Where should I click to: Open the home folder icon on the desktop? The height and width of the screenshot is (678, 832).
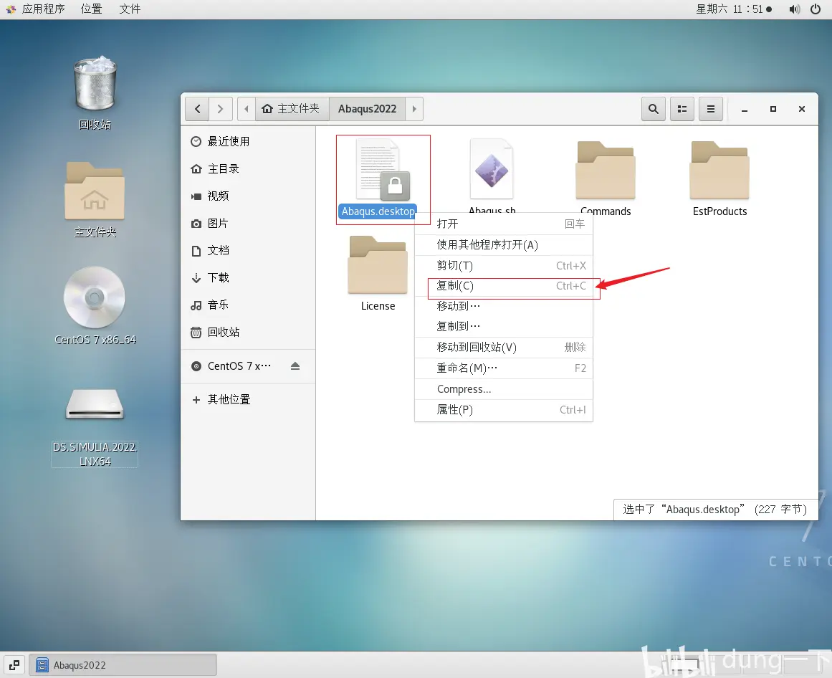(95, 191)
